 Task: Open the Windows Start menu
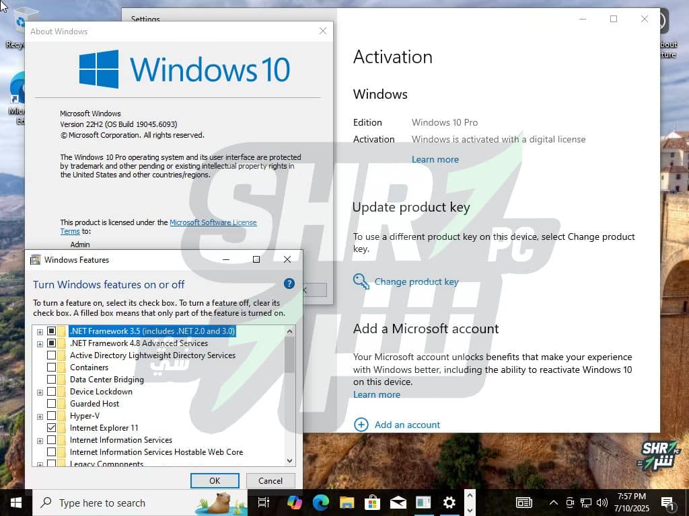pos(16,503)
